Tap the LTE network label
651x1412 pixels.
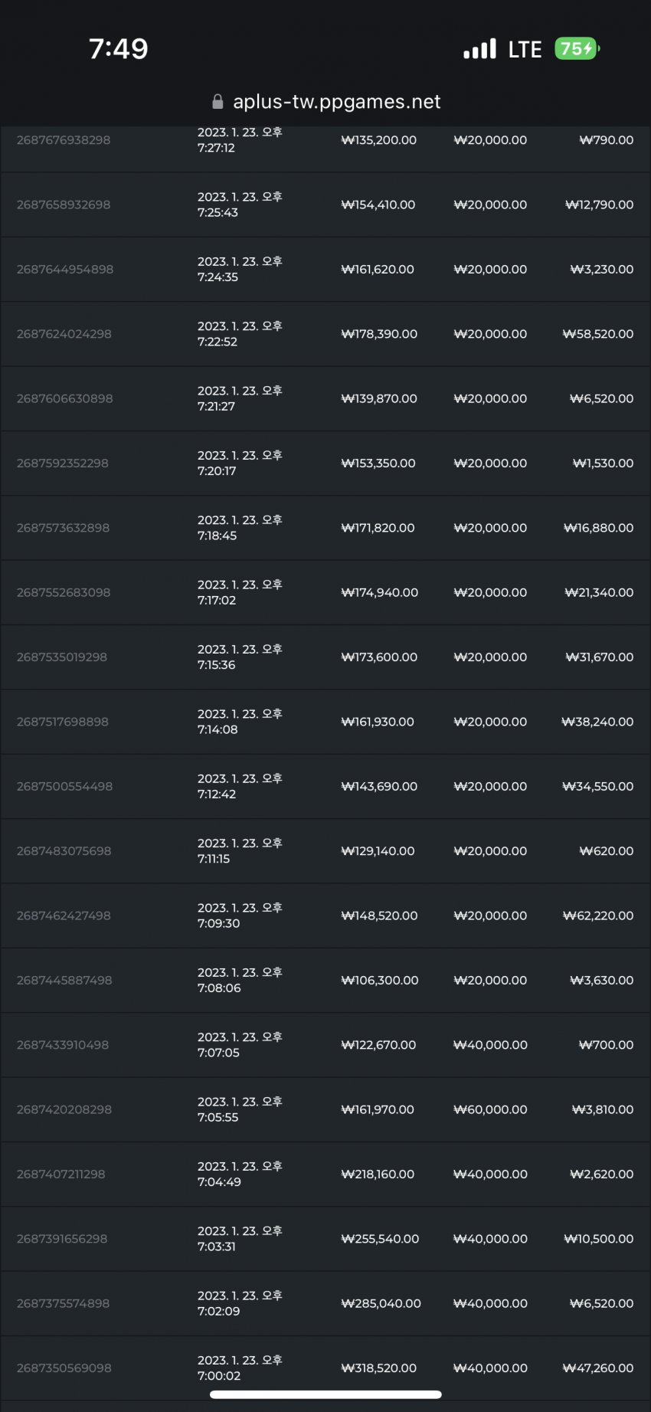[525, 50]
